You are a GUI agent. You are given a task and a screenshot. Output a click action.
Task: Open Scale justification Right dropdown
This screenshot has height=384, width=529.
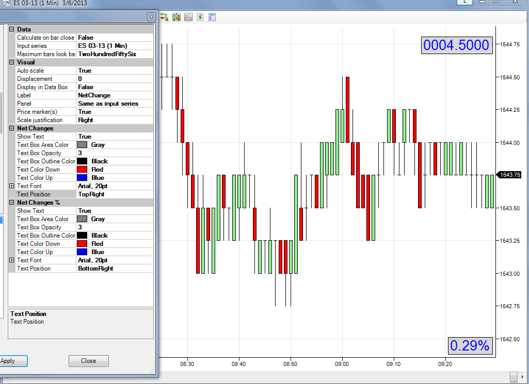click(x=115, y=120)
